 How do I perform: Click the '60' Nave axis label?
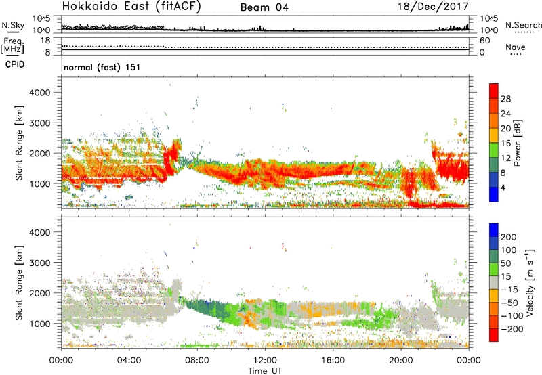click(x=484, y=41)
